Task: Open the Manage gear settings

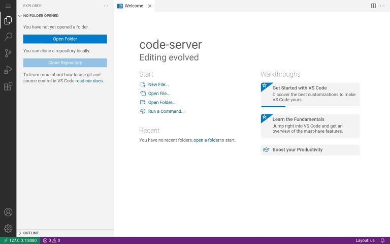Action: [x=8, y=228]
